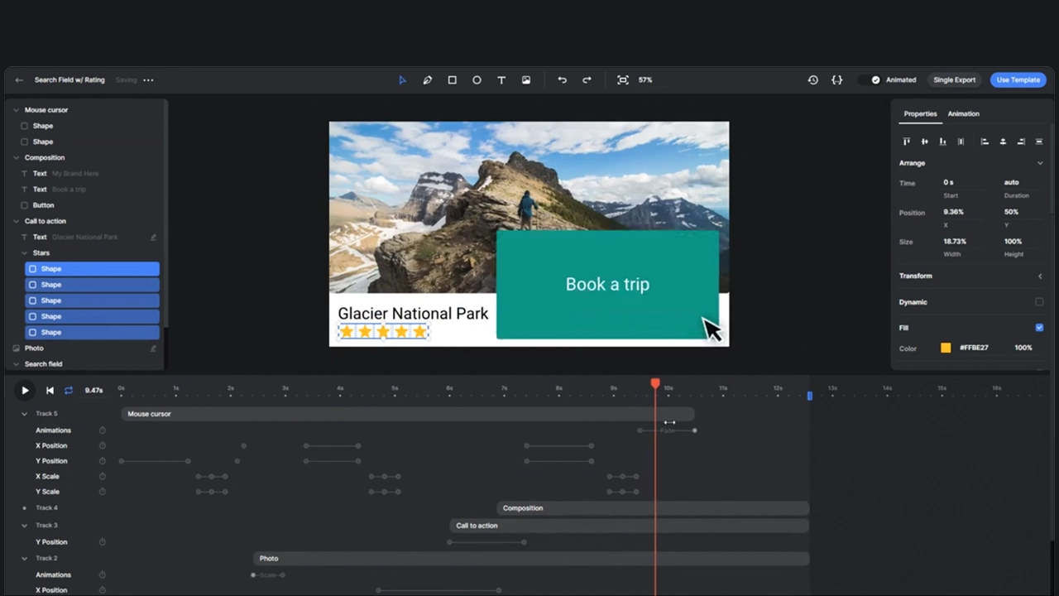The height and width of the screenshot is (596, 1059).
Task: Select the pointer selection tool
Action: tap(403, 80)
